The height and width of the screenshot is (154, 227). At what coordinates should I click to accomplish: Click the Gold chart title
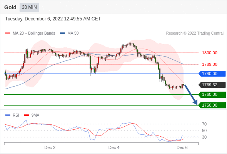10,7
